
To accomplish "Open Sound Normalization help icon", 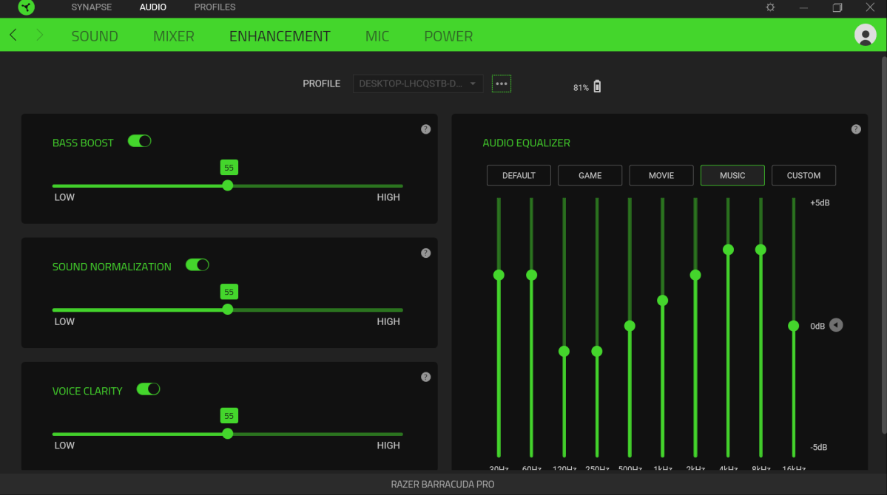I will point(426,253).
